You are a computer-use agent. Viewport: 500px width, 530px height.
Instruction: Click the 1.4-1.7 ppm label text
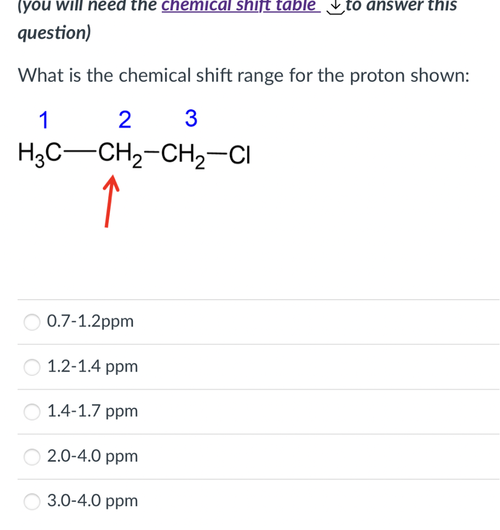click(92, 411)
